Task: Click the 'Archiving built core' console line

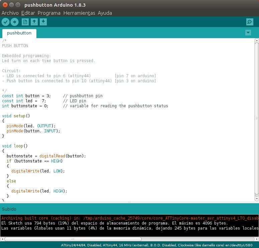Action: click(x=130, y=218)
